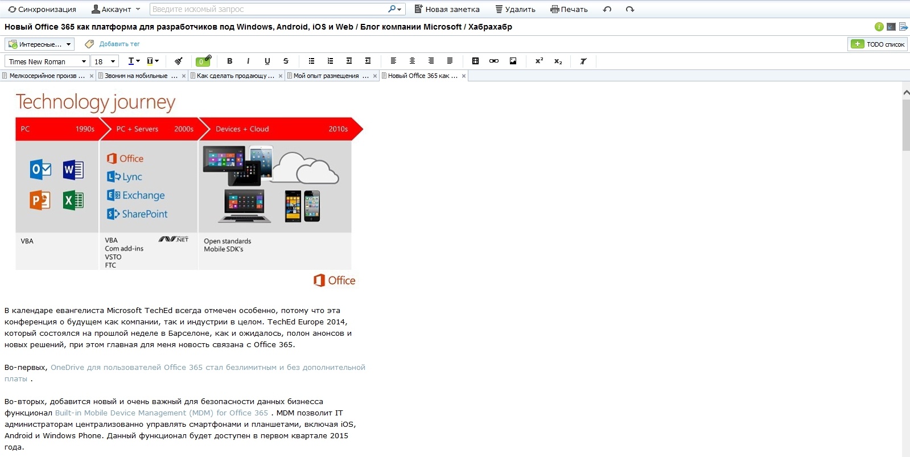The width and height of the screenshot is (910, 457).
Task: Close the Звоним на мобильные tab
Action: (x=184, y=76)
